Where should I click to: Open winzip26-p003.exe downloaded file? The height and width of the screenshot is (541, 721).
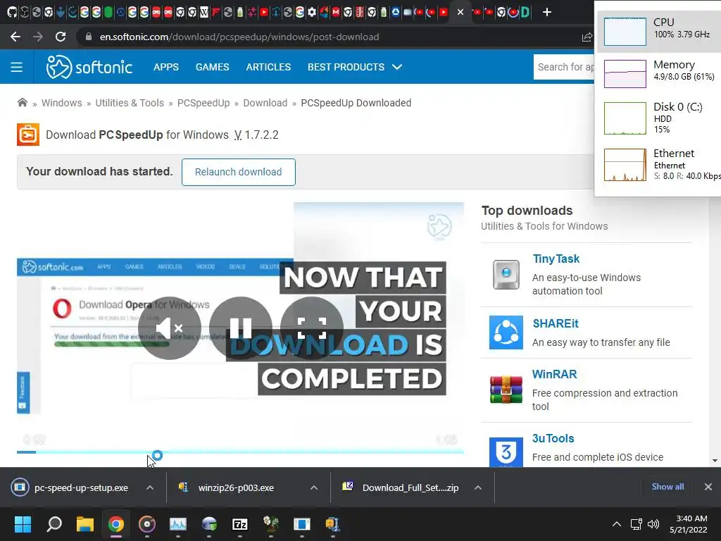227,487
